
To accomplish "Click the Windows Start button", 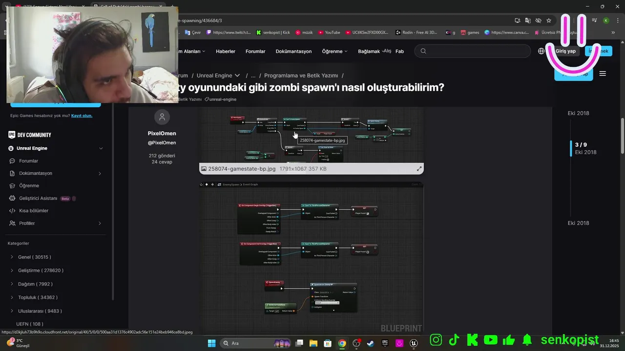I will (211, 343).
